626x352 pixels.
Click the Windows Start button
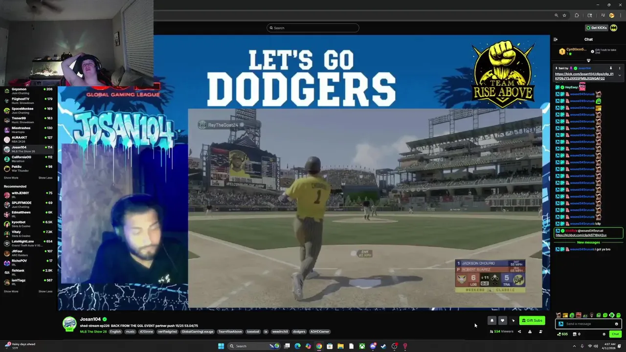pos(221,346)
